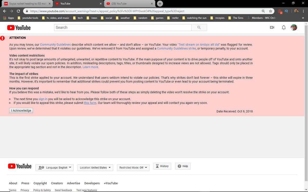Open the Developers footer link
Viewport: 308px width, 192px height.
pos(92,183)
